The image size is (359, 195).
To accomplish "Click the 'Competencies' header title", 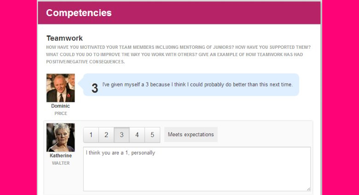I will 79,13.
